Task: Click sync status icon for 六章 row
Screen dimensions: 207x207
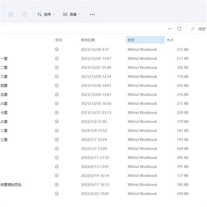Action: click(x=57, y=103)
